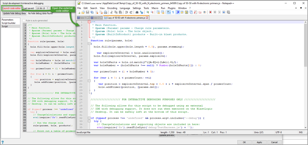Toggle Show All Characters pilcrow icon

click(173, 12)
